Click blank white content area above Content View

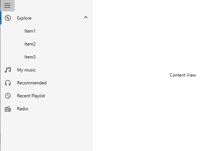tap(156, 35)
